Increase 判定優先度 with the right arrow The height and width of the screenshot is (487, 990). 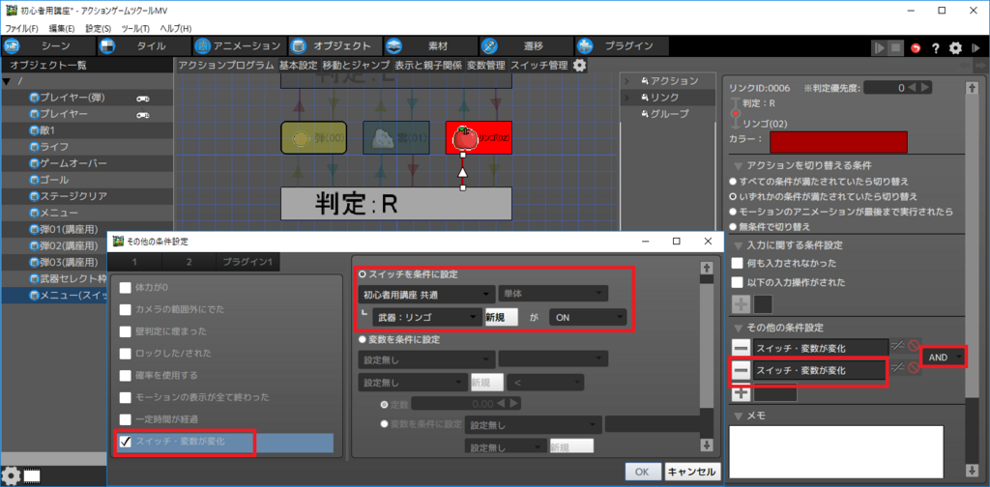[x=926, y=88]
